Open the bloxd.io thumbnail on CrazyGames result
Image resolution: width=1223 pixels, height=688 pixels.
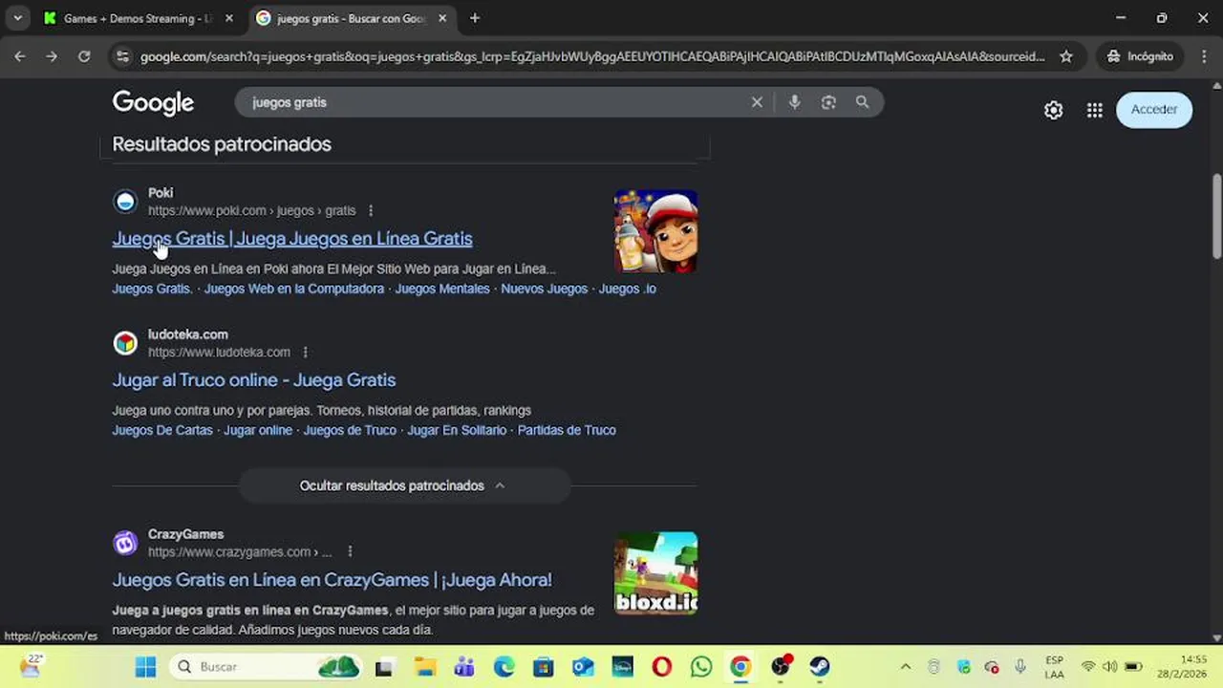pos(655,573)
